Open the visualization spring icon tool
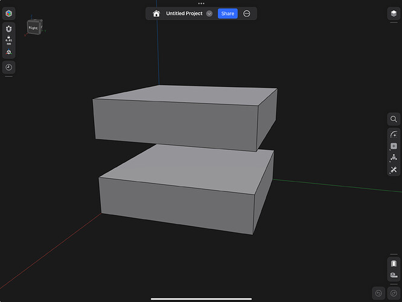Screen dimensions: 402x302 point(394,263)
